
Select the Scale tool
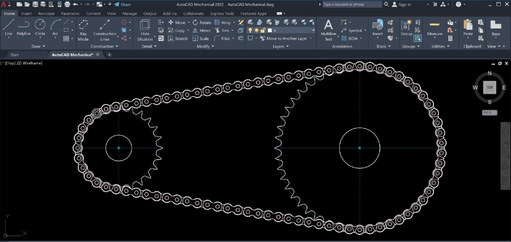pos(201,38)
